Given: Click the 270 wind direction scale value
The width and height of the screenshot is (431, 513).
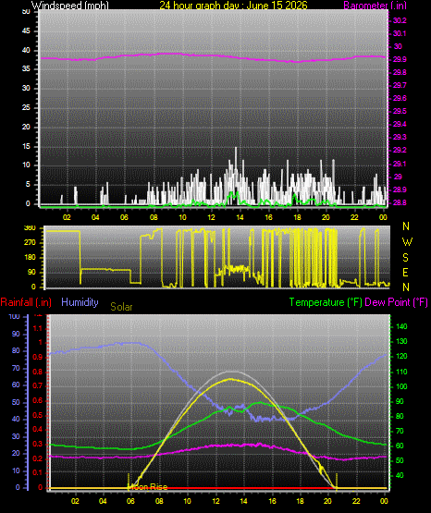Looking at the screenshot, I should [30, 243].
